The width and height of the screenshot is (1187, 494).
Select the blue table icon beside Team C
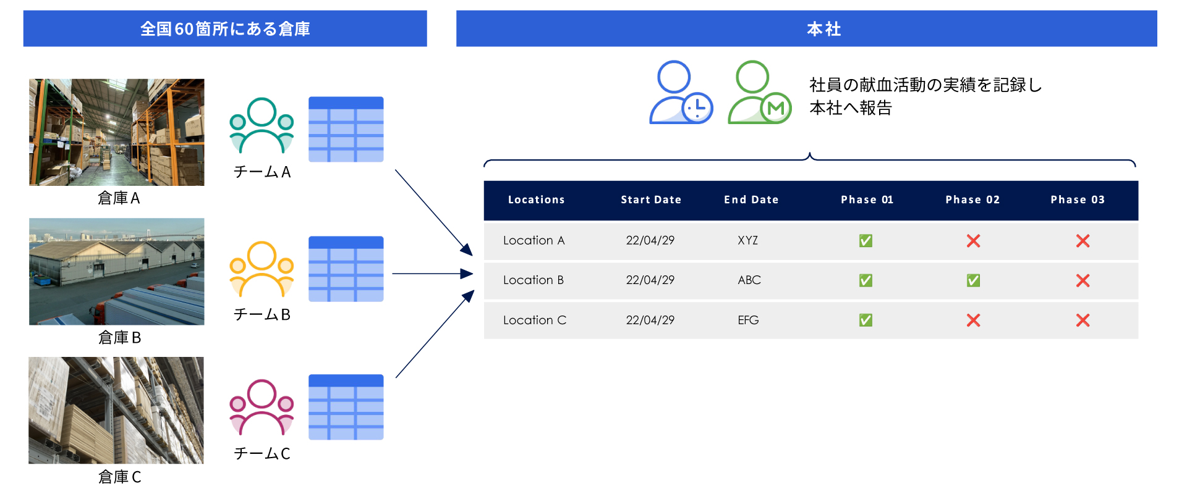coord(346,407)
